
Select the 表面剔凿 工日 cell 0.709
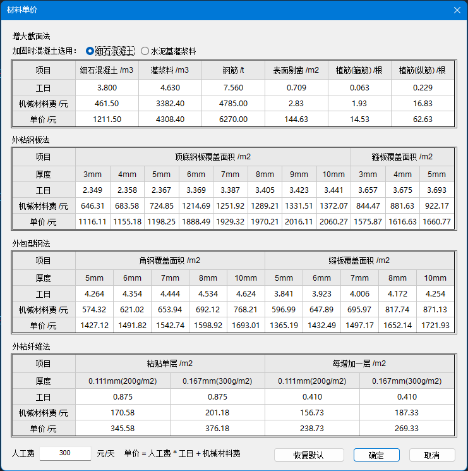coord(296,87)
